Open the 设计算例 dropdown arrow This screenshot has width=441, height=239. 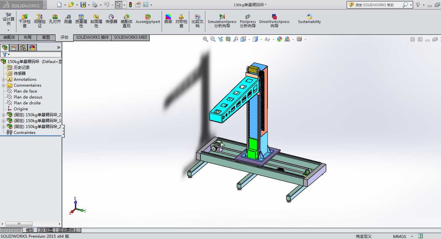(9, 30)
